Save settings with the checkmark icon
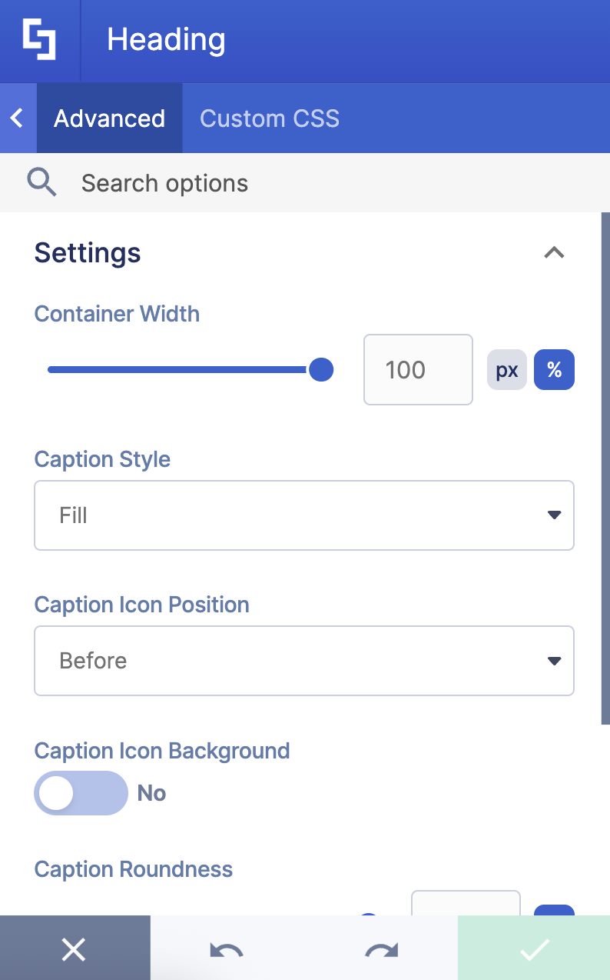The image size is (610, 980). (534, 948)
